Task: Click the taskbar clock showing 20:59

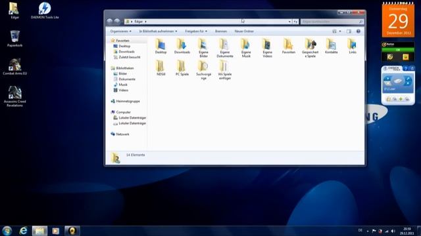Action: pos(407,231)
